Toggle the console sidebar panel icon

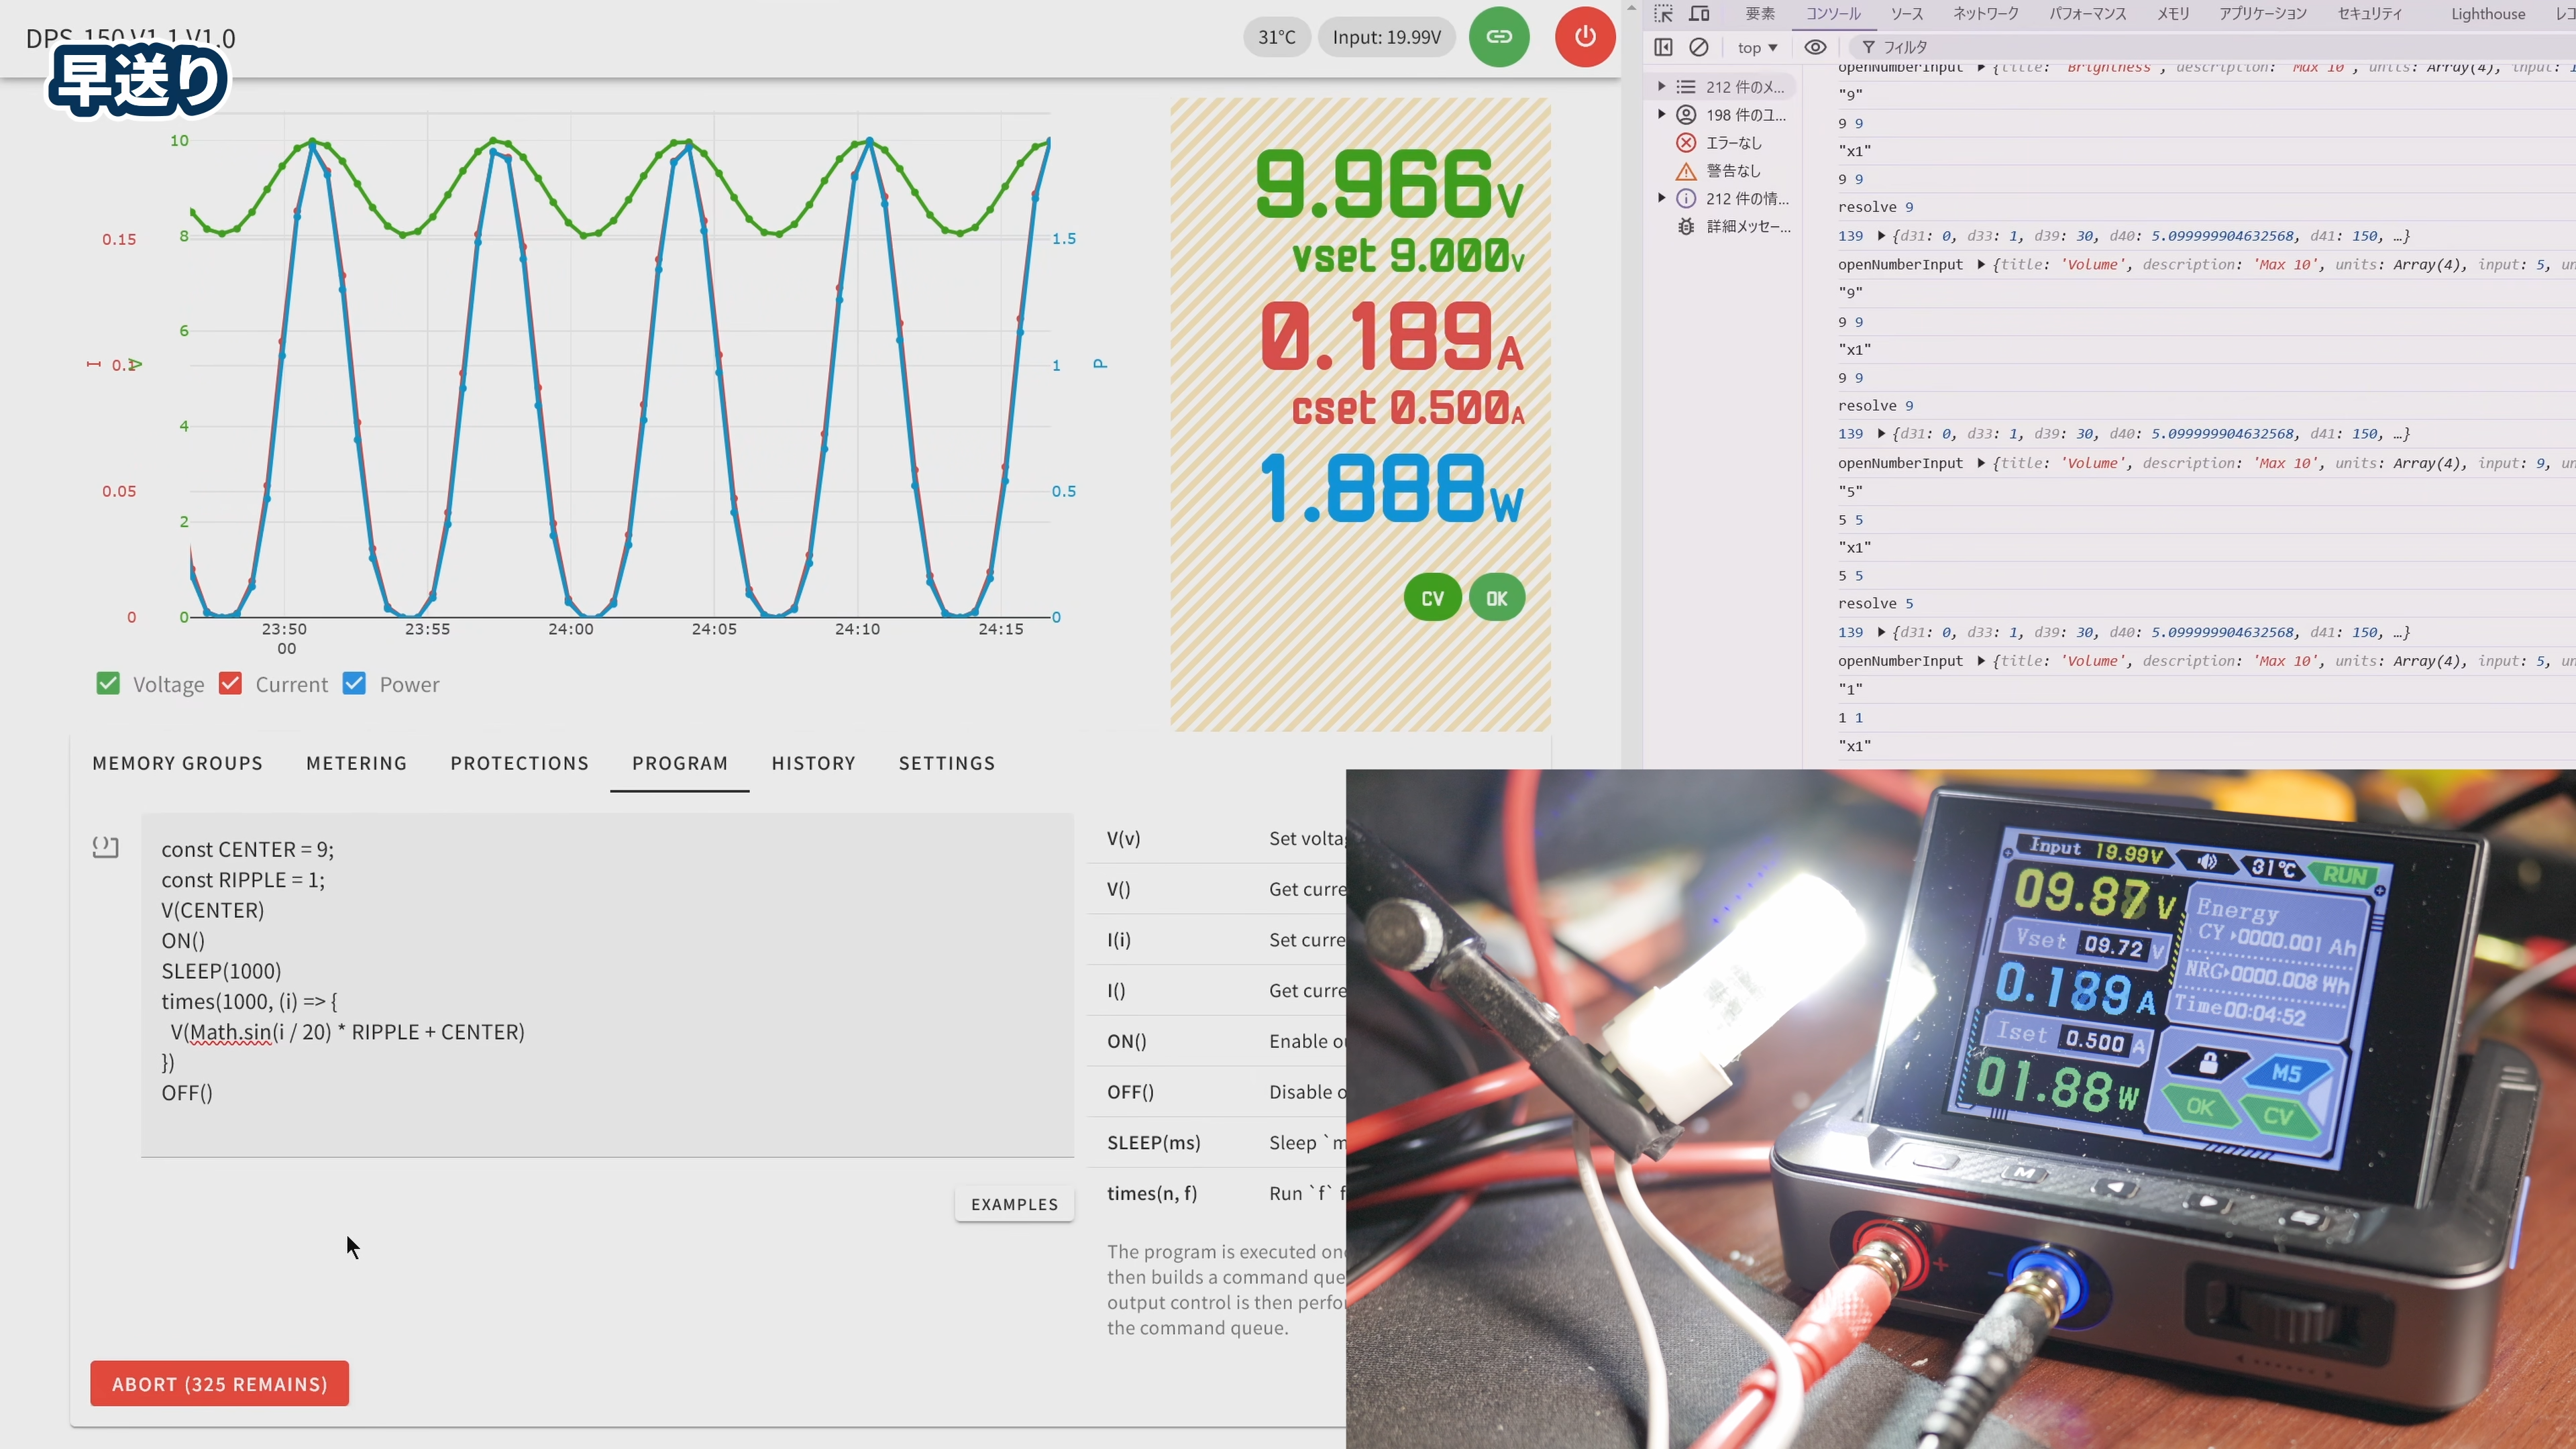pos(1663,47)
